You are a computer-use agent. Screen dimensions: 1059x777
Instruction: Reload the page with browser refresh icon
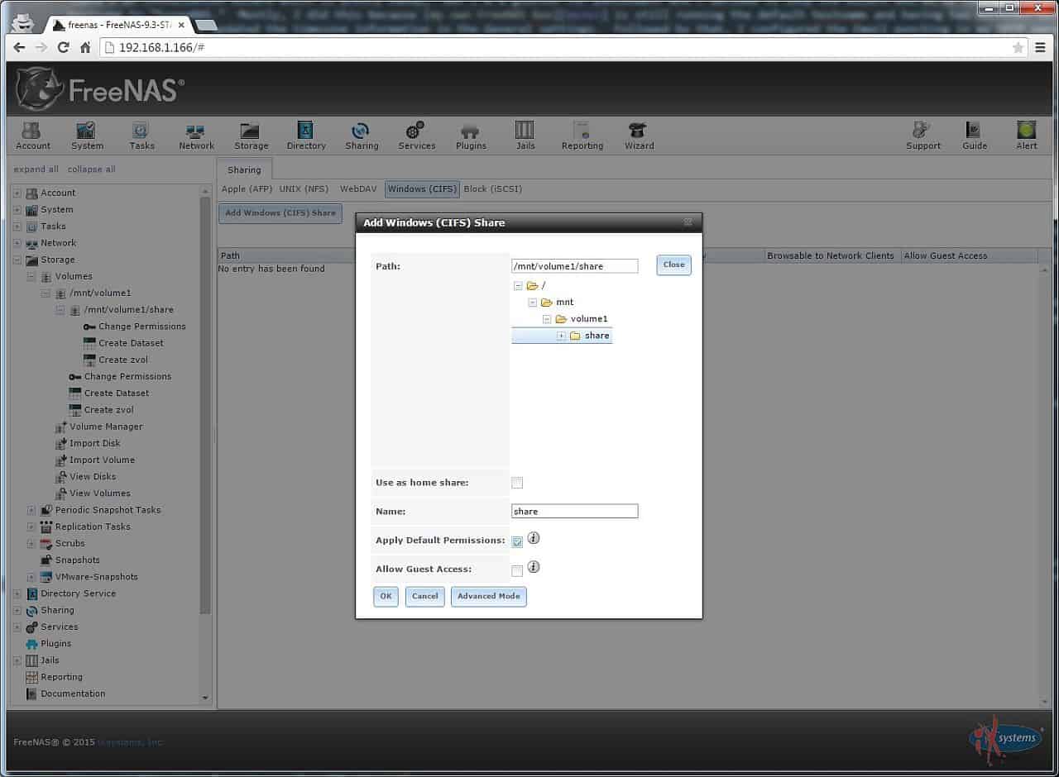64,47
